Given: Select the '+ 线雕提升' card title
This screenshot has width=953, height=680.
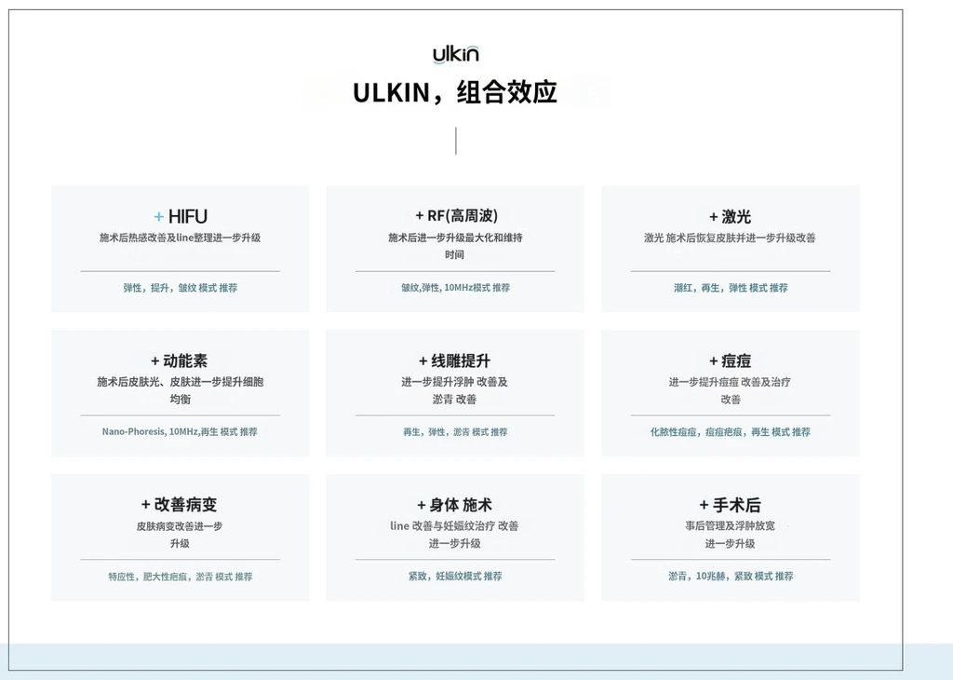Looking at the screenshot, I should coord(454,360).
